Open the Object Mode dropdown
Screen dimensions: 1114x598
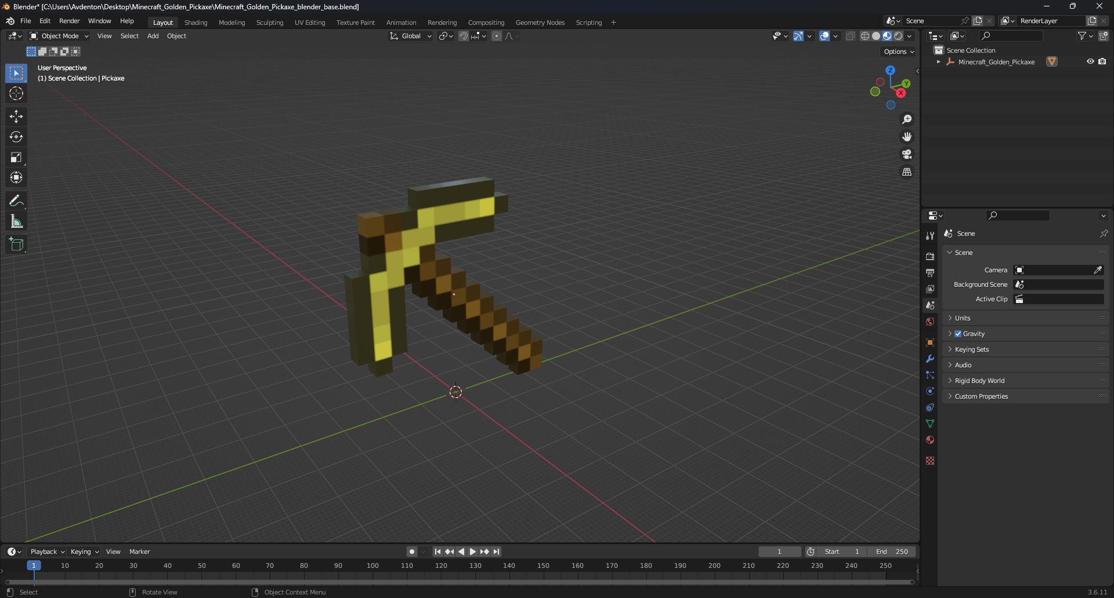click(59, 36)
